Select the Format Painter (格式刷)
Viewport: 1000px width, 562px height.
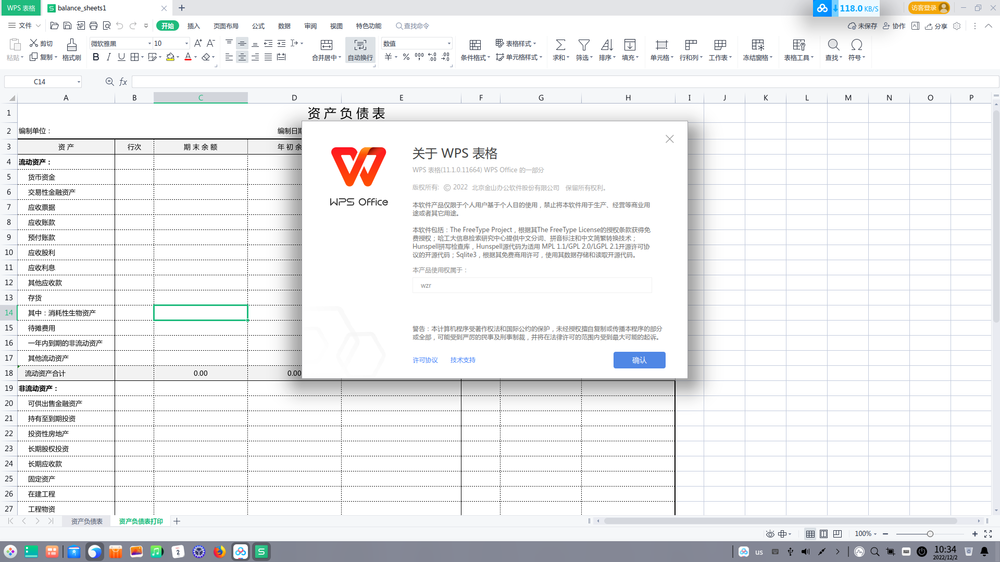coord(71,49)
